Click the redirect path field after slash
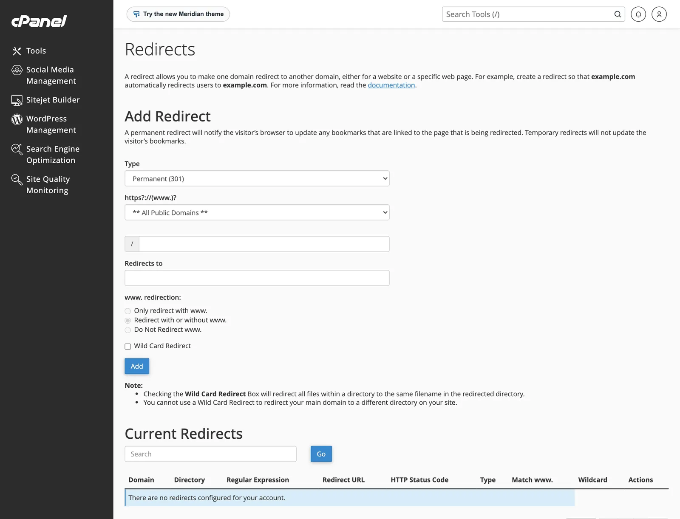Screen dimensions: 680x519 264,244
